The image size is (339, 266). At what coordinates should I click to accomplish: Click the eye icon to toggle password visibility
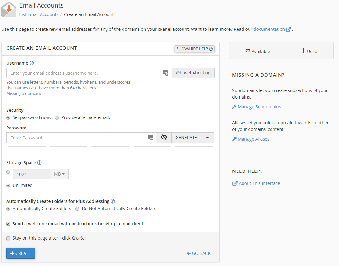(x=164, y=137)
